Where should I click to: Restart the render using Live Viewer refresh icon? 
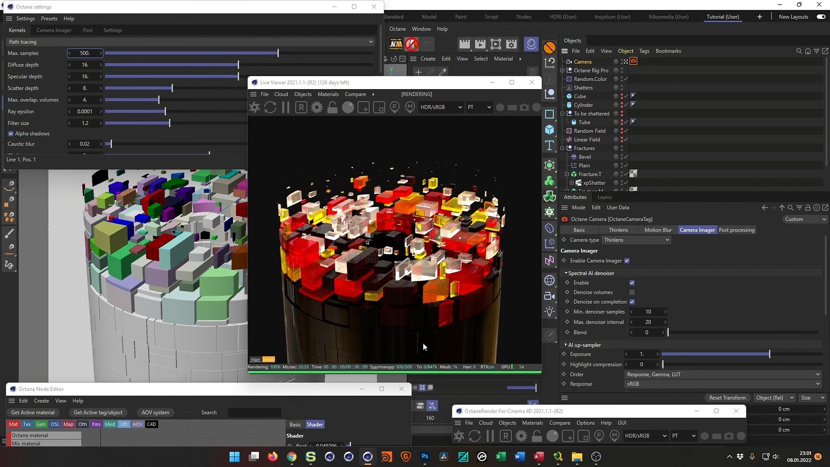270,107
